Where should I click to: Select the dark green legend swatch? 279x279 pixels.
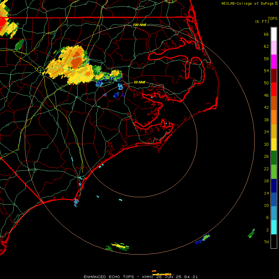tap(274, 158)
